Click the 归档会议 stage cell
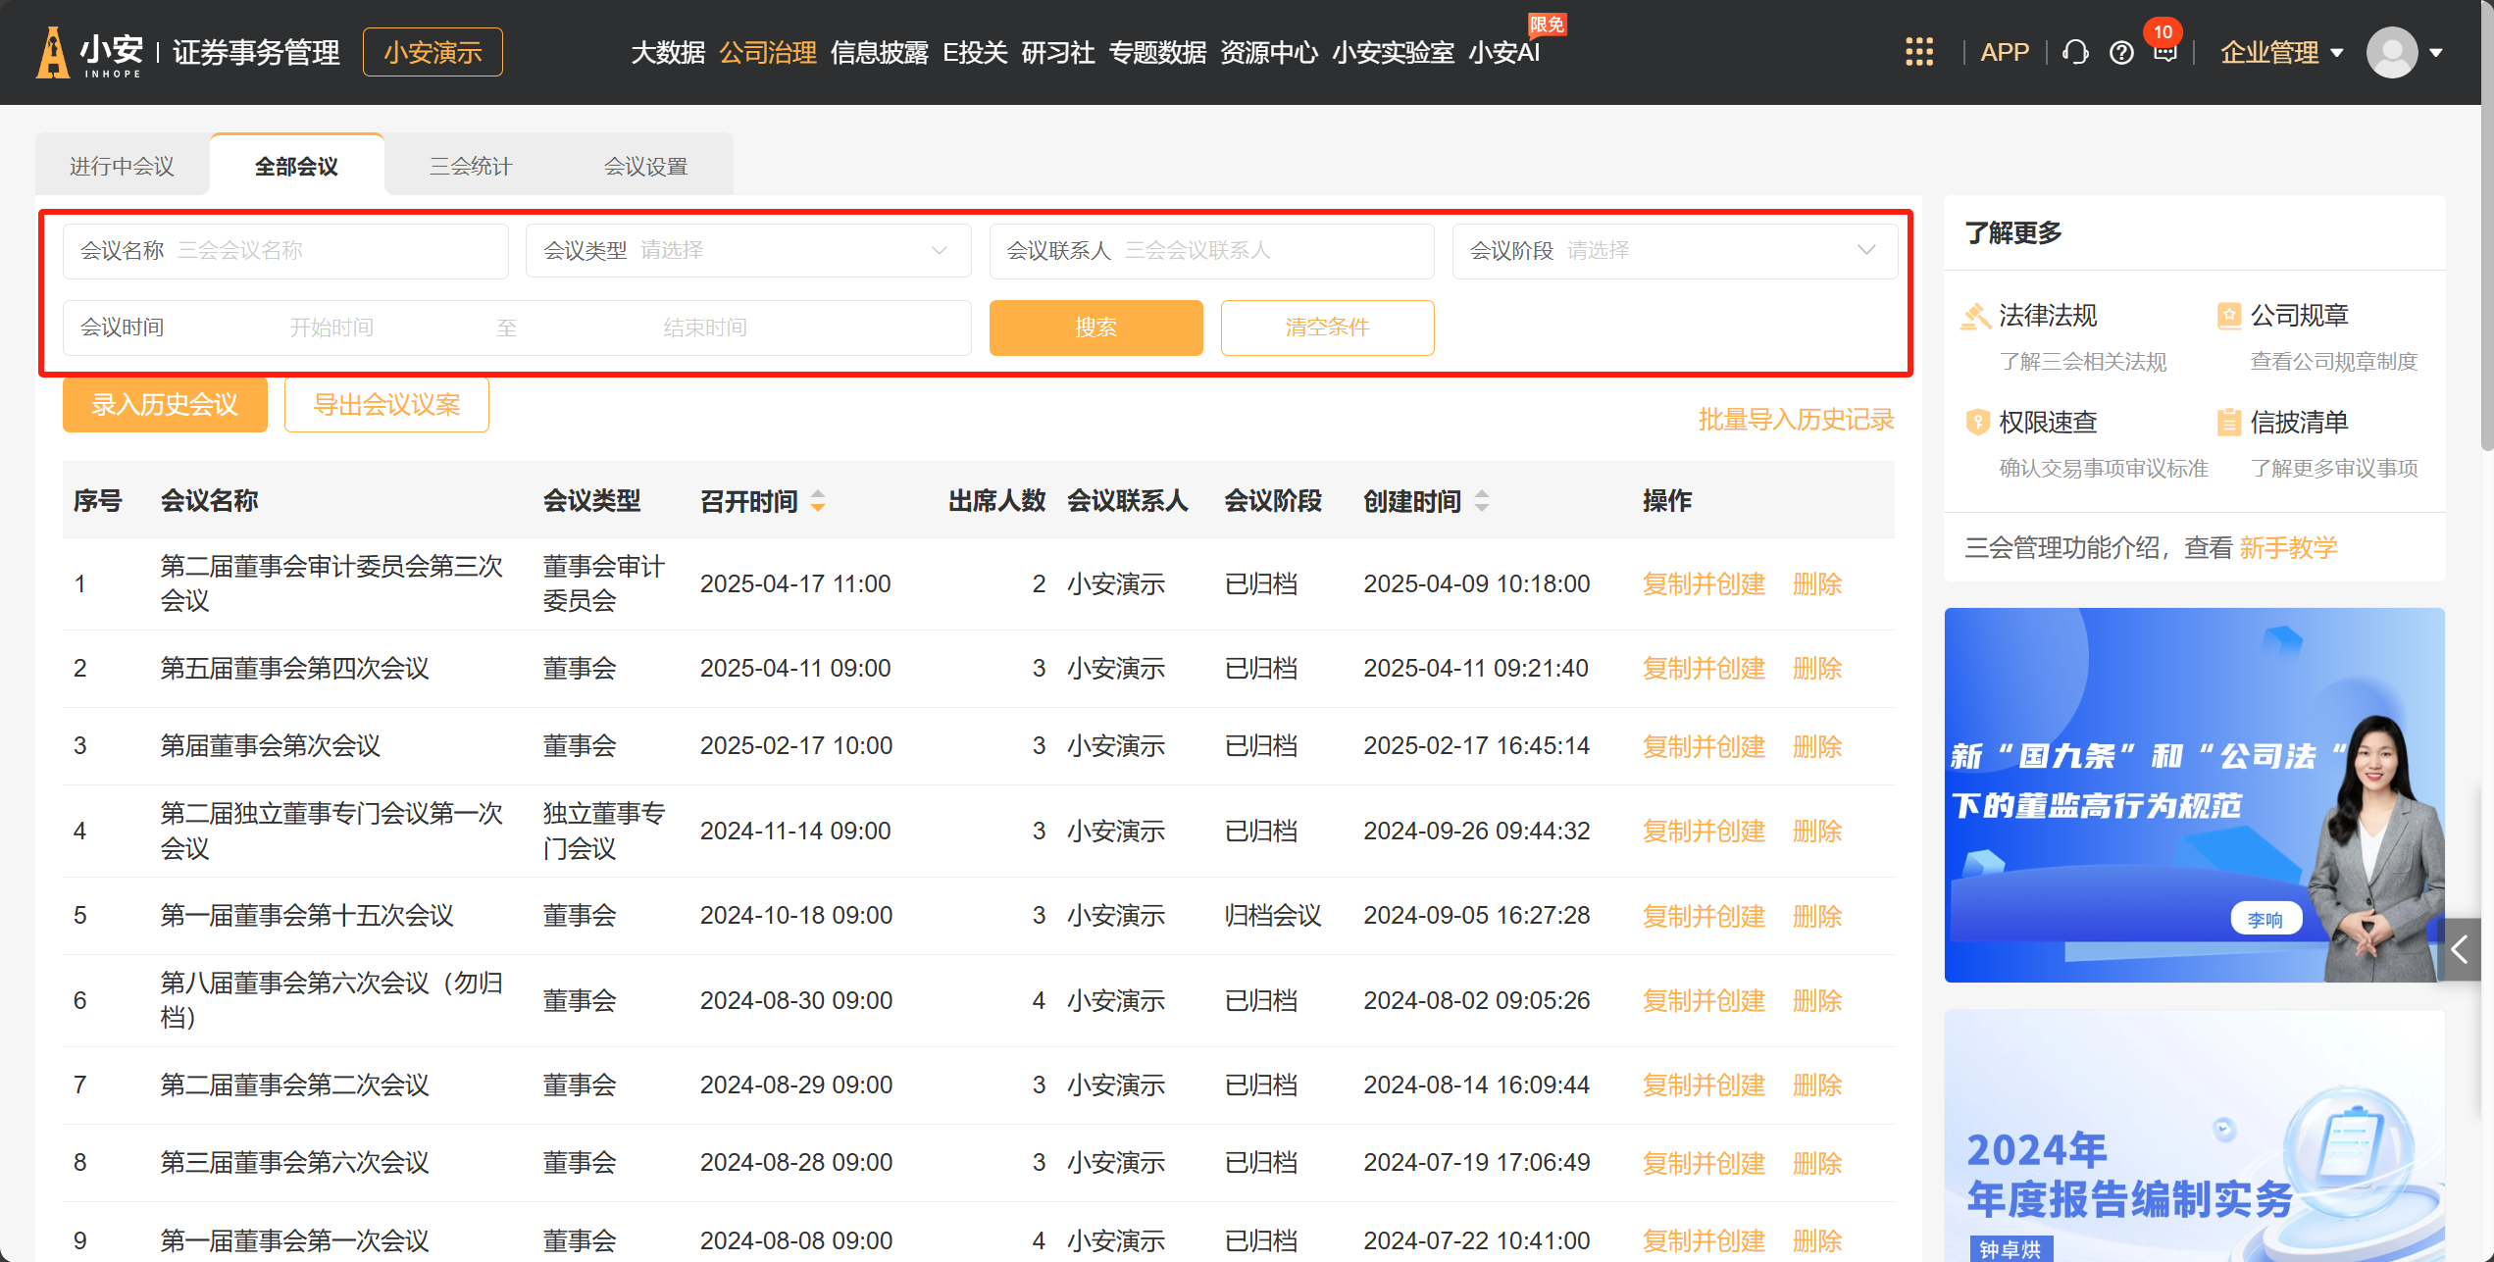2494x1262 pixels. tap(1273, 916)
